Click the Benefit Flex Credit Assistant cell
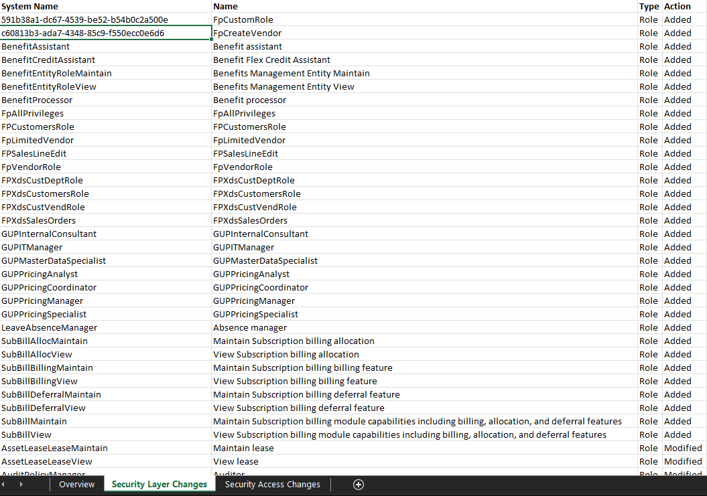The image size is (707, 496). (424, 60)
